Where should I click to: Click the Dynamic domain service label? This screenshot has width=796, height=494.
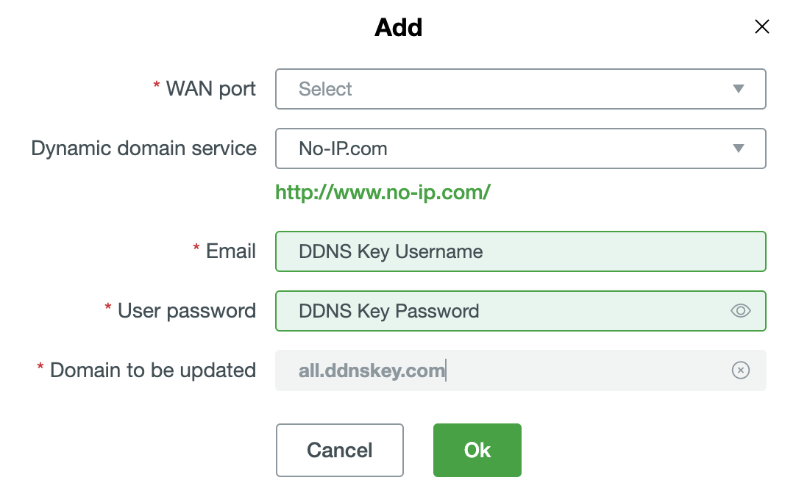[143, 148]
